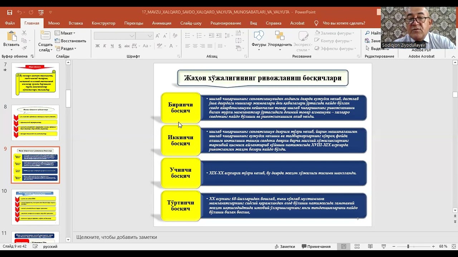Align text left
The height and width of the screenshot is (257, 458).
[x=187, y=46]
